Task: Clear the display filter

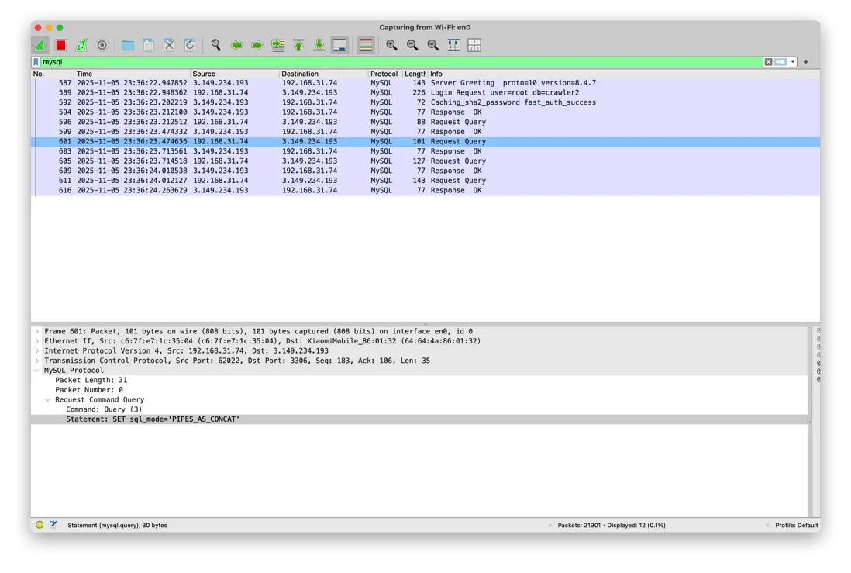Action: (769, 62)
